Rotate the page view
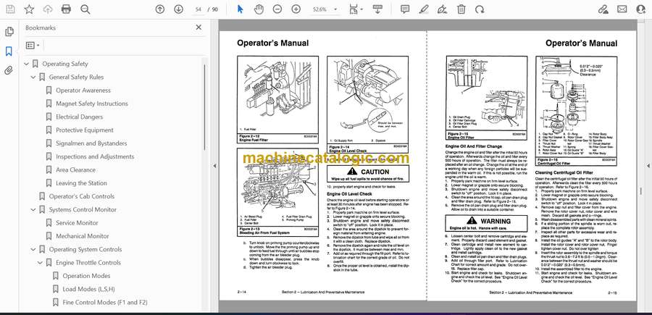 tap(480, 9)
